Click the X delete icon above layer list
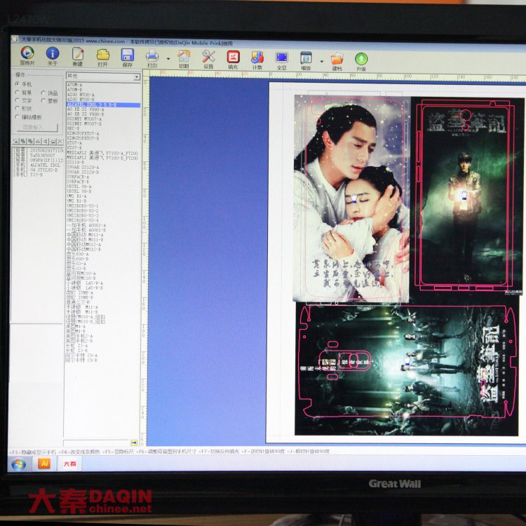Viewport: 526px width, 526px height. point(60,141)
